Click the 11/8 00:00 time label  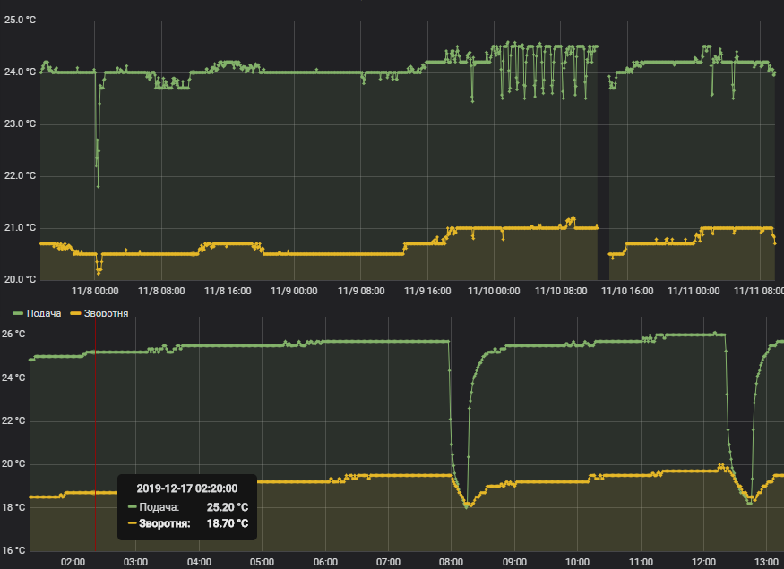click(95, 291)
